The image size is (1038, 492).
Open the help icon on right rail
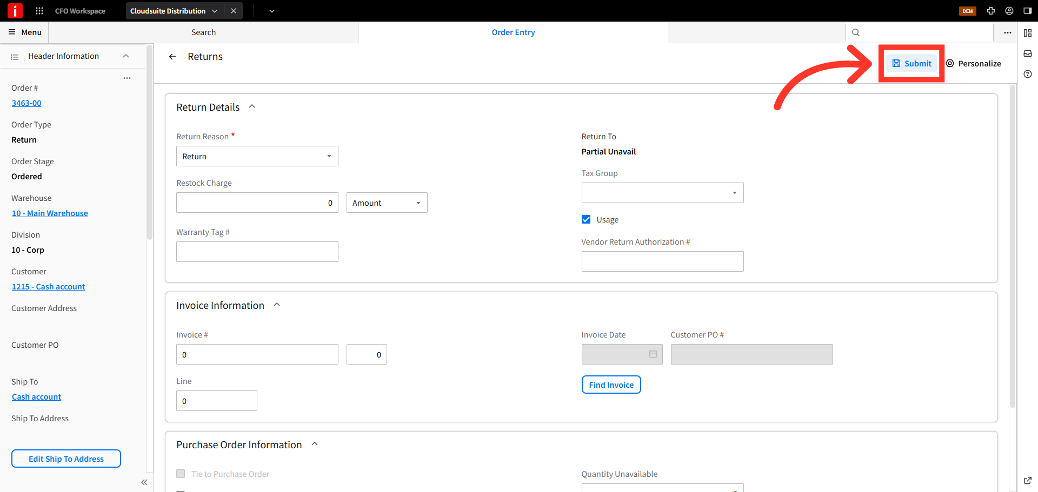[1028, 74]
